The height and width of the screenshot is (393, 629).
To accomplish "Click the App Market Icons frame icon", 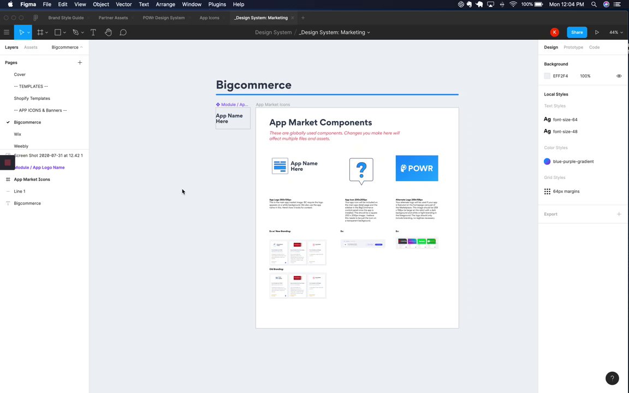I will click(8, 179).
